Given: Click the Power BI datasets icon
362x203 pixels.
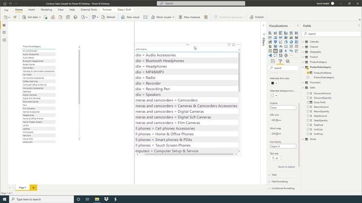Looking at the screenshot, I should [x=53, y=17].
